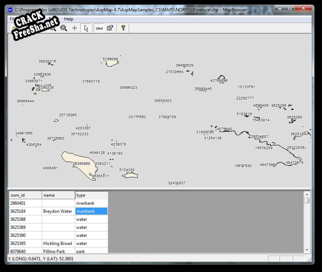Screen dimensions: 322x272
Task: Choose the arrow select pointer tool
Action: coord(86,28)
